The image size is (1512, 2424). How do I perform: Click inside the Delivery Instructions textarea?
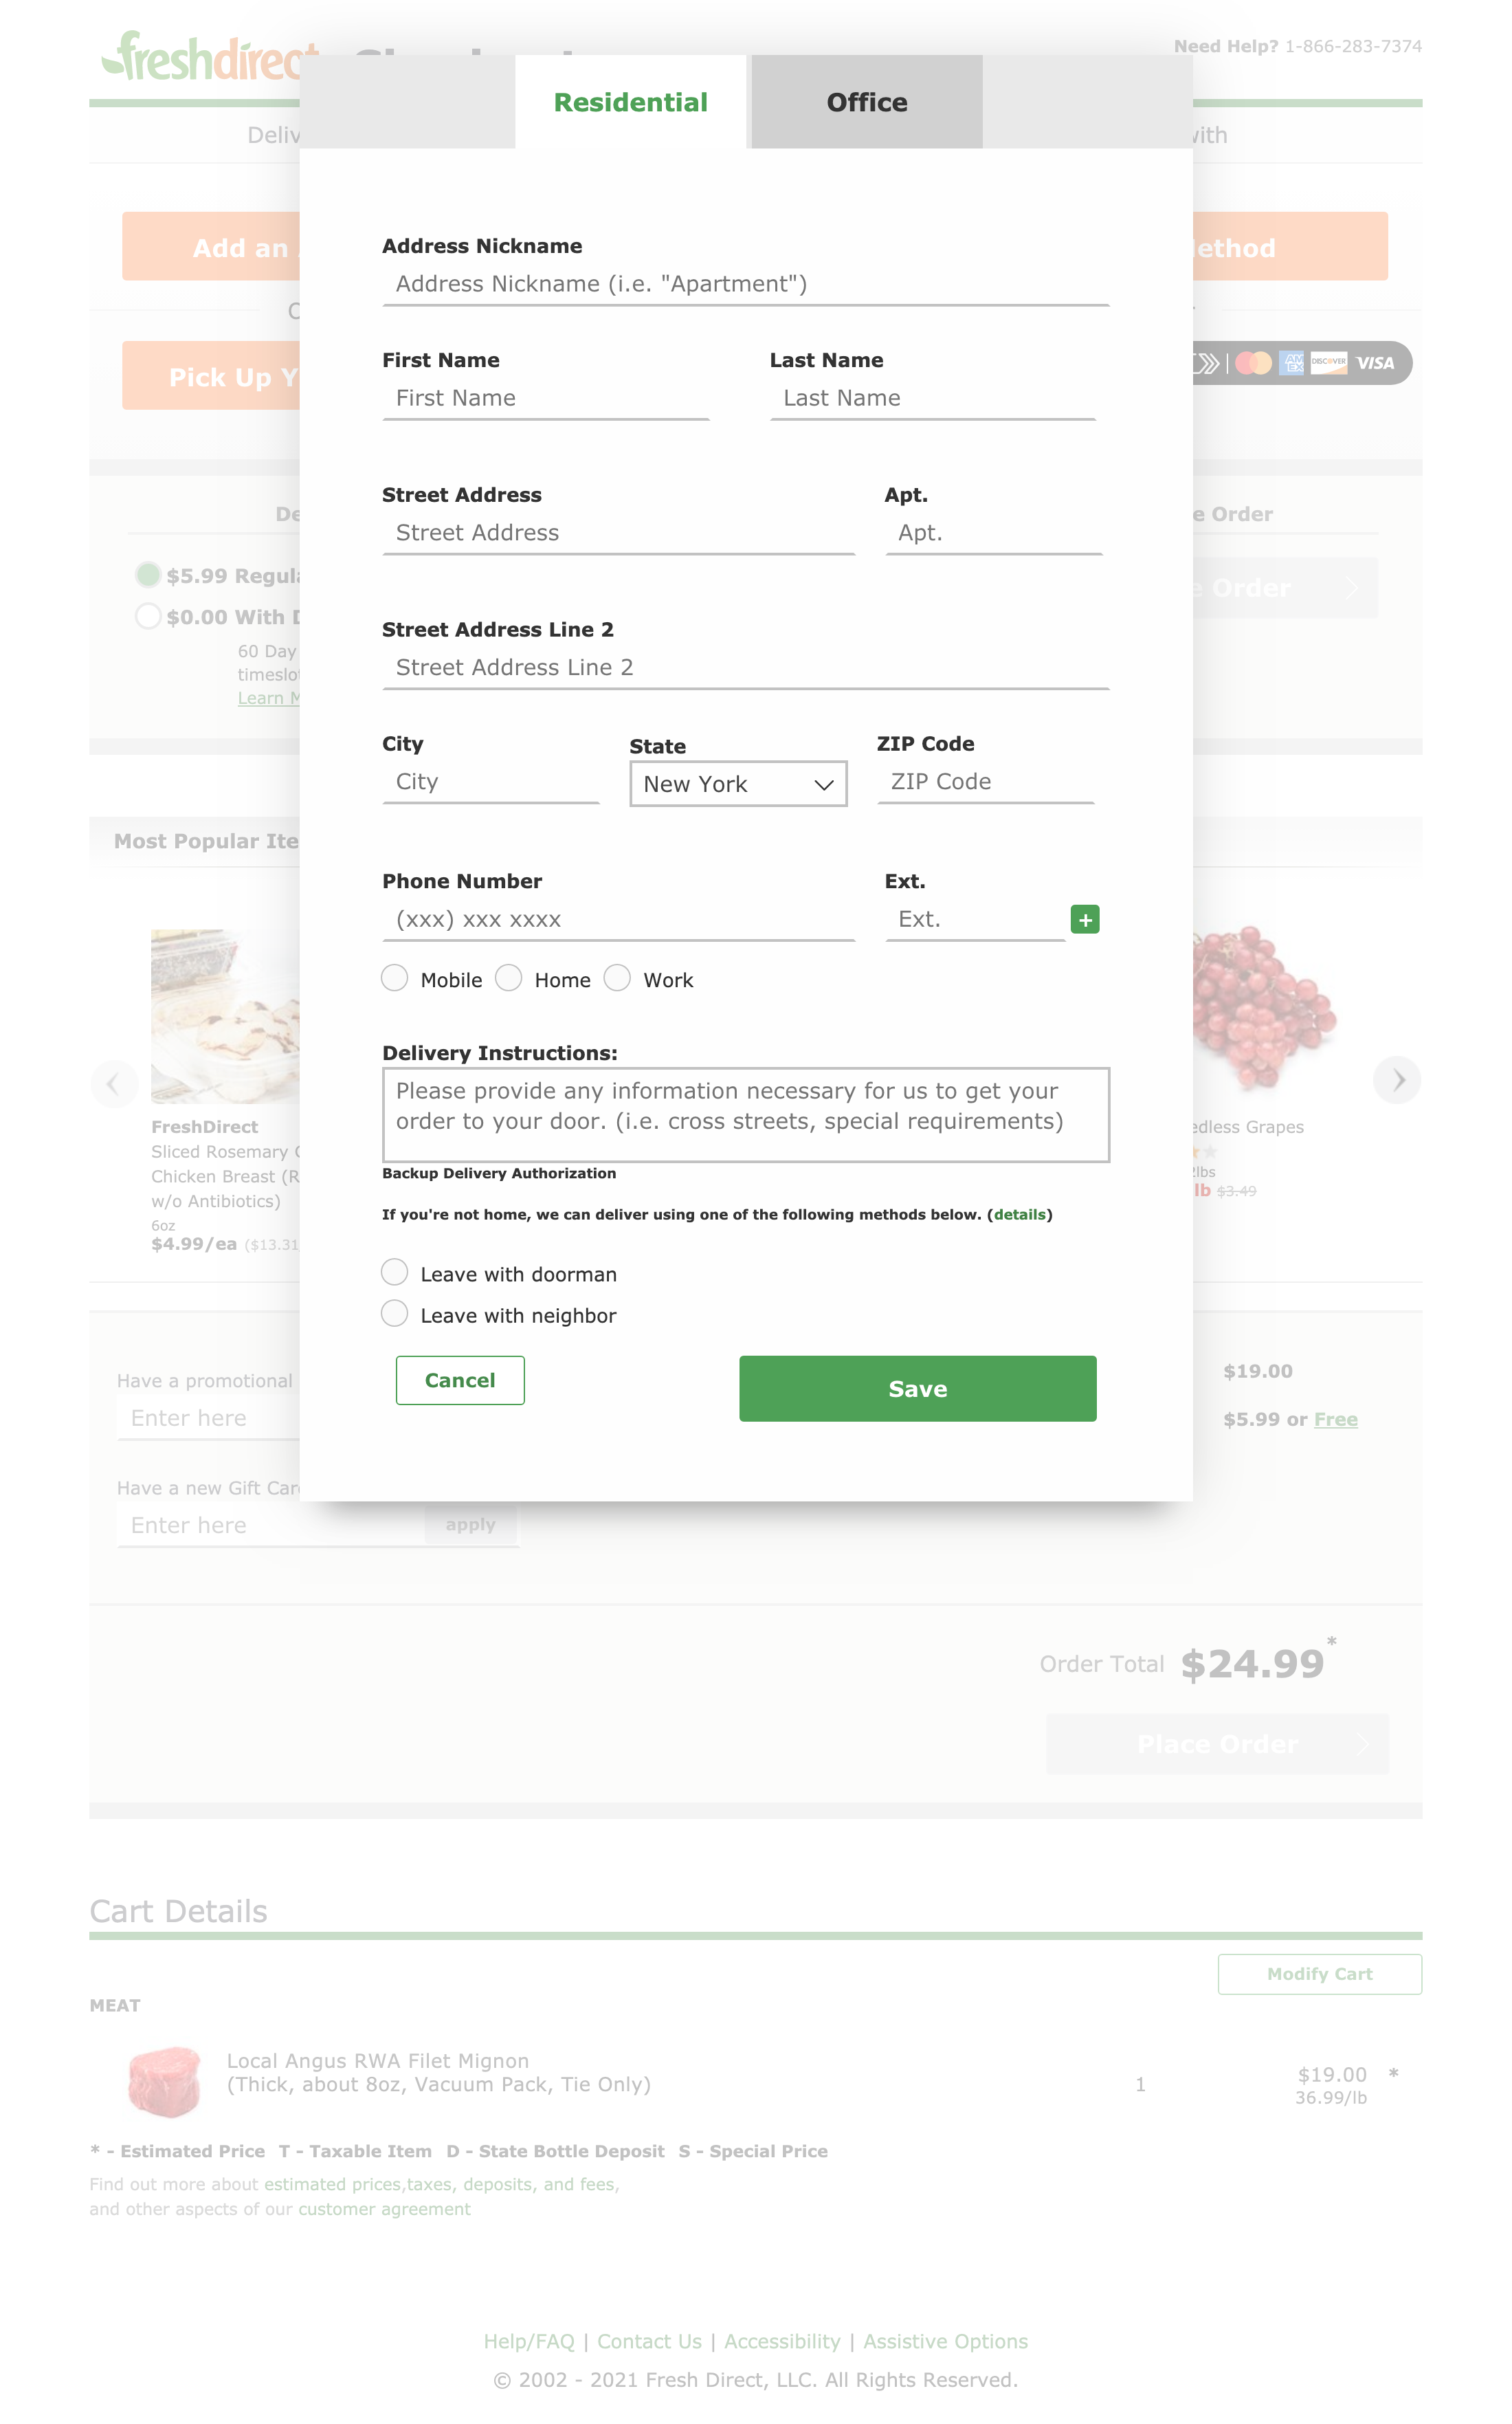[x=745, y=1113]
